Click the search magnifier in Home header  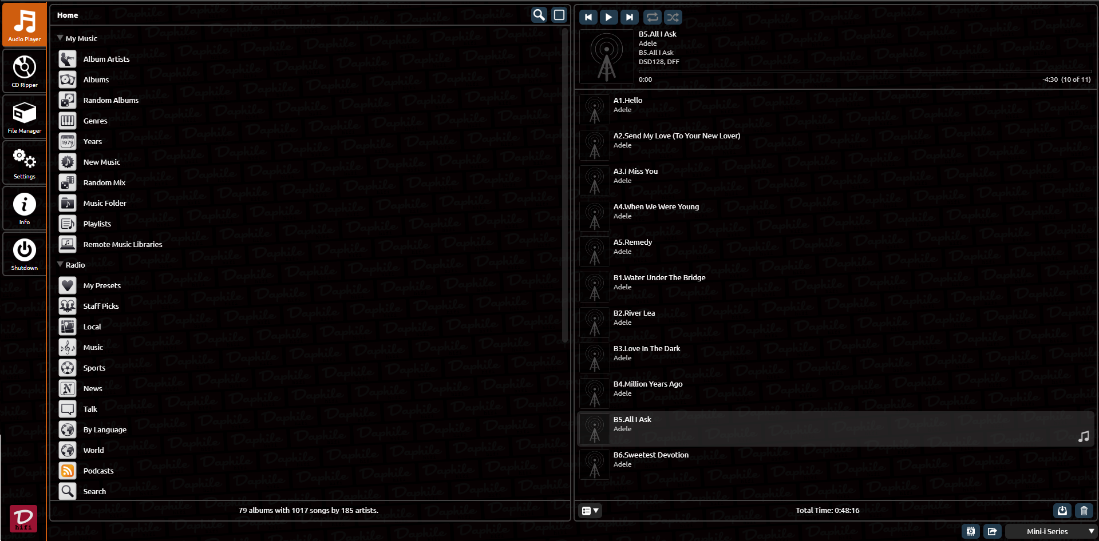pos(539,15)
